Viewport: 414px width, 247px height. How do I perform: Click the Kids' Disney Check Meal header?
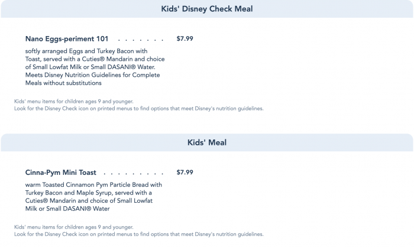coord(207,9)
